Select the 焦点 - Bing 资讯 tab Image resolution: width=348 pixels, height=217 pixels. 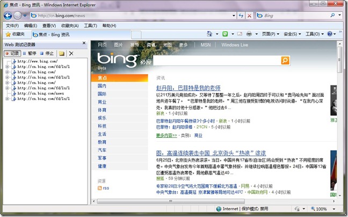point(81,34)
